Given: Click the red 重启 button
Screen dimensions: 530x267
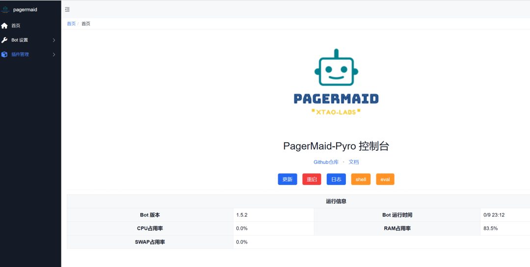Looking at the screenshot, I should point(312,180).
